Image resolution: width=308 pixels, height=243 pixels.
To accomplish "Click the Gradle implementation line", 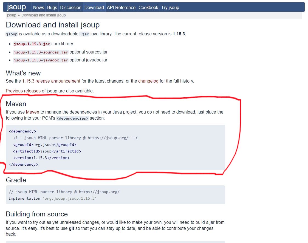I will [53, 198].
